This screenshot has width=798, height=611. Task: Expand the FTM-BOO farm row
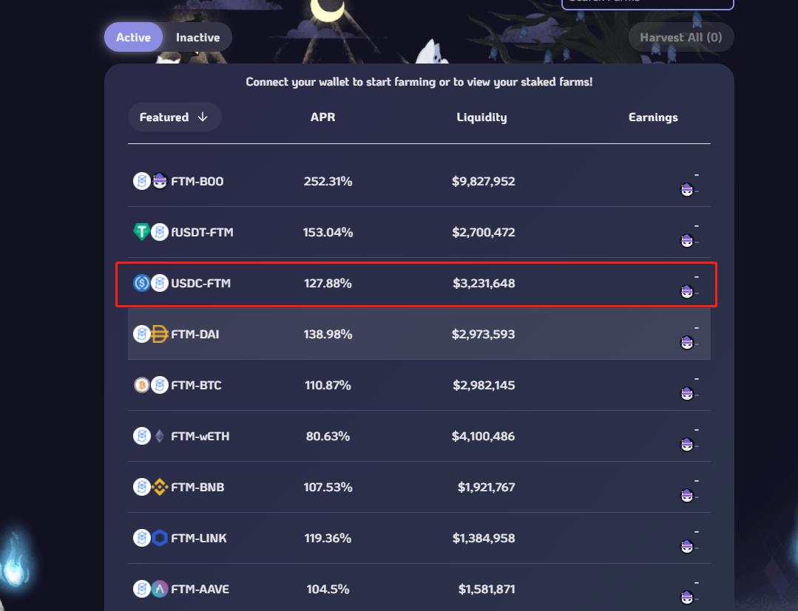click(x=419, y=181)
